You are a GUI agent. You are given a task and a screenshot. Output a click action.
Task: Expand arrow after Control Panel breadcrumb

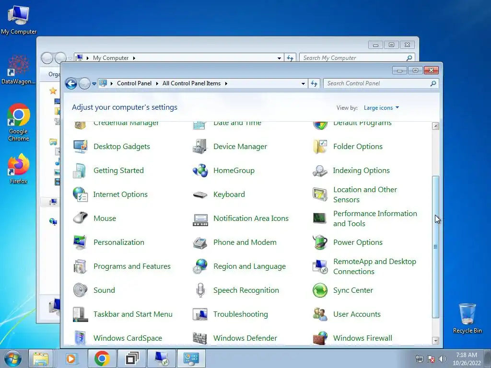(x=157, y=83)
